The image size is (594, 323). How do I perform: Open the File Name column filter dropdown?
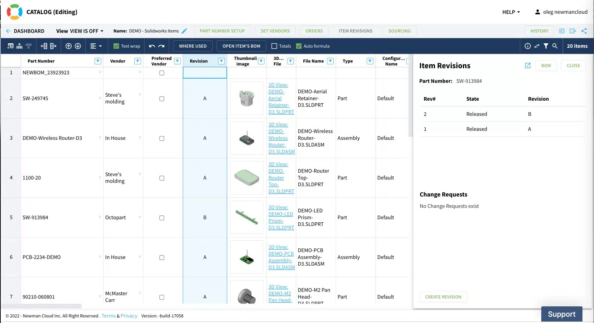point(330,61)
